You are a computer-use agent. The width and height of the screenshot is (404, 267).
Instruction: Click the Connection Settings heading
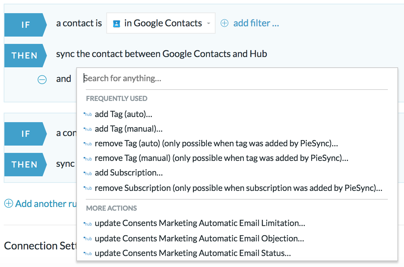pos(40,246)
